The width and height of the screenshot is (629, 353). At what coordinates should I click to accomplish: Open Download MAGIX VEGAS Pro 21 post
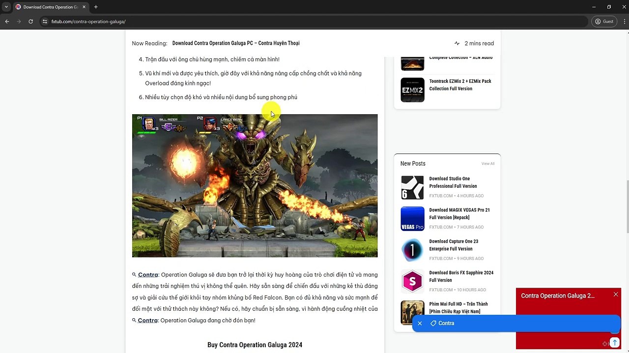point(459,214)
